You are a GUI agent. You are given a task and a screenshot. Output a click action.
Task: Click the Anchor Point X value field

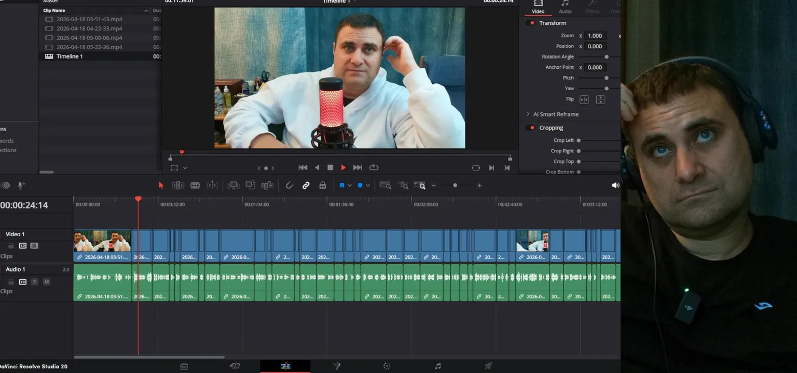[595, 67]
